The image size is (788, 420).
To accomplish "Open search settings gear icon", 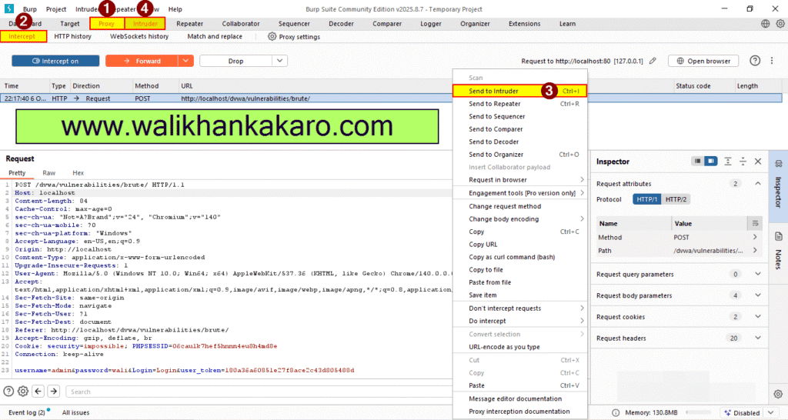I will coord(23,392).
